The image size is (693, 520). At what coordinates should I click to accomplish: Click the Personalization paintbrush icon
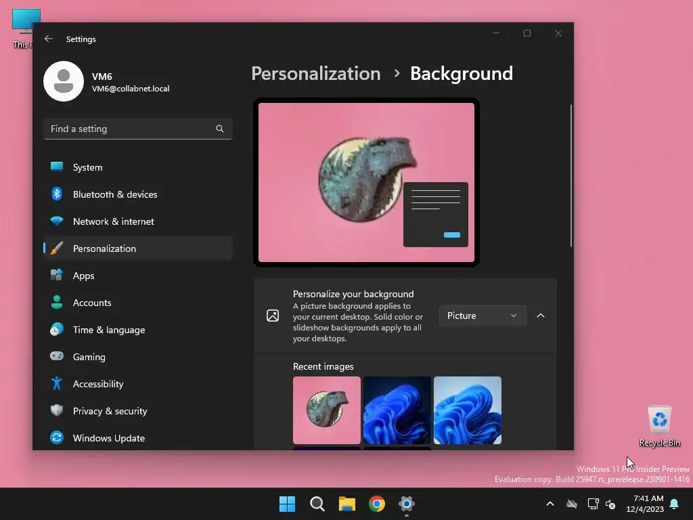57,248
